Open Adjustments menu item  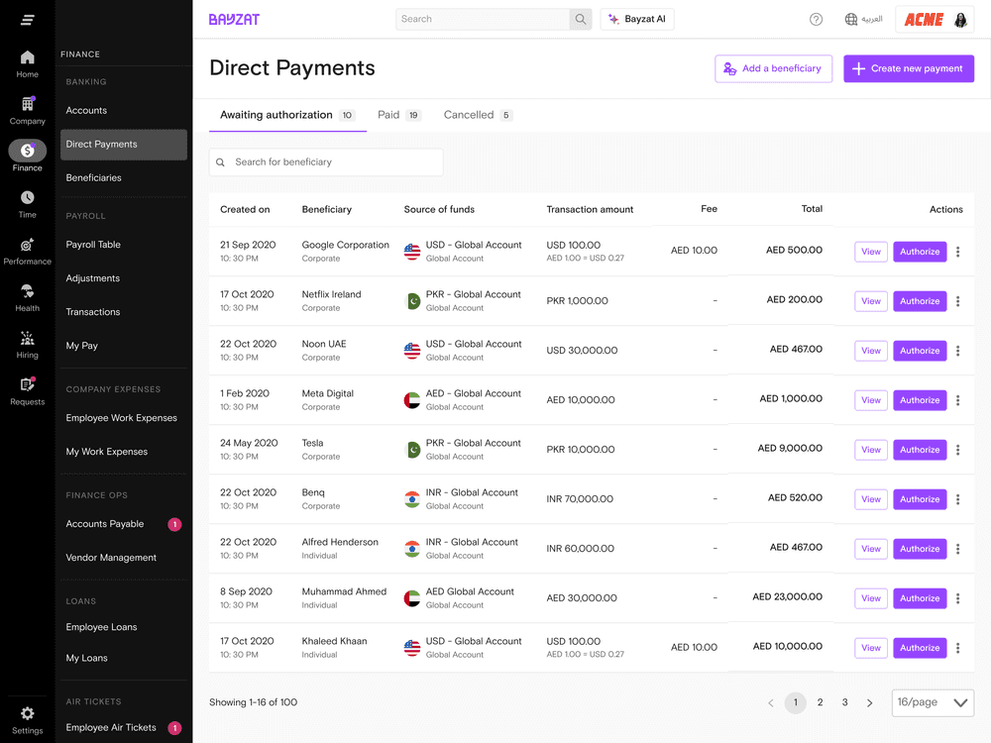[92, 278]
